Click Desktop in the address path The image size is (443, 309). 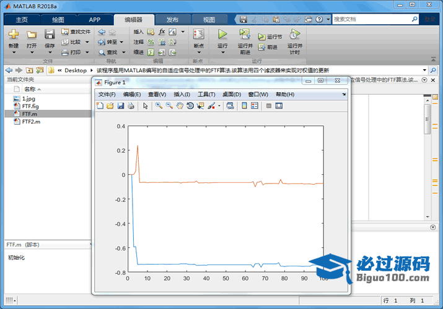click(76, 70)
